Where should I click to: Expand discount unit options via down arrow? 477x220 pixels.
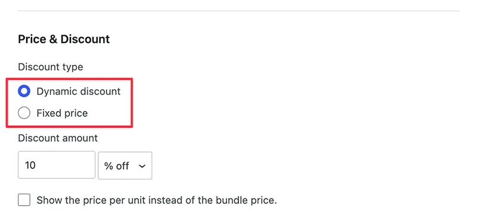(x=142, y=166)
